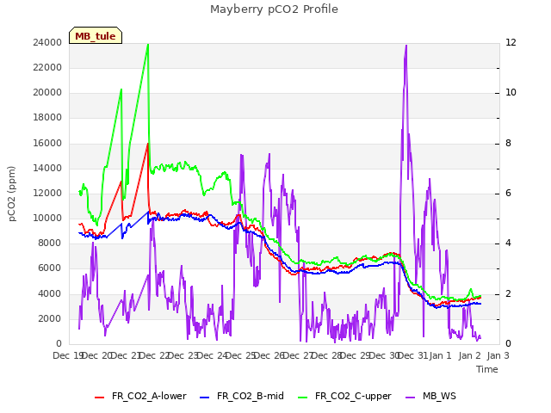Click the Time x-axis label
551x413 pixels.
(x=487, y=369)
